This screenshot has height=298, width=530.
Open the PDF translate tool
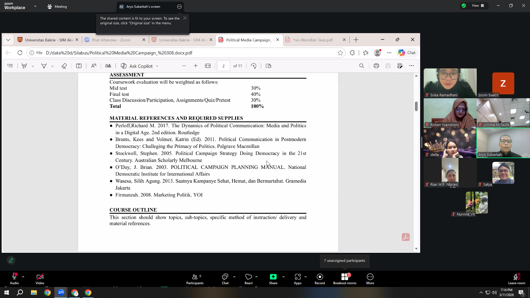coord(108,66)
